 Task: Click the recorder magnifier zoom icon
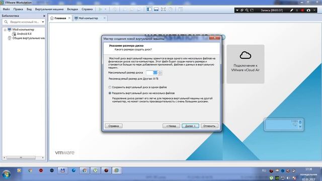(247, 10)
